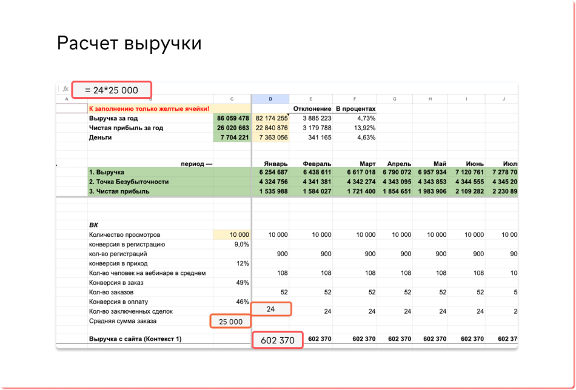Click the 'Май' month heading
576x390 pixels.
(x=440, y=164)
